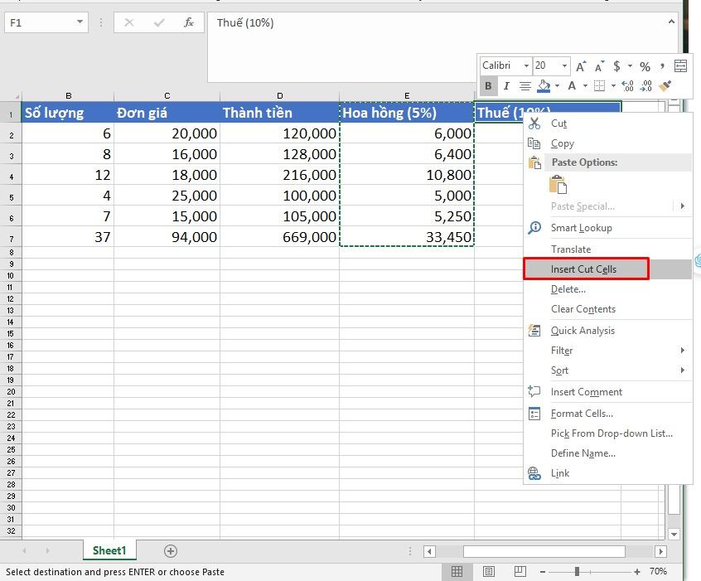701x581 pixels.
Task: Expand the Borders dropdown arrow
Action: 613,85
